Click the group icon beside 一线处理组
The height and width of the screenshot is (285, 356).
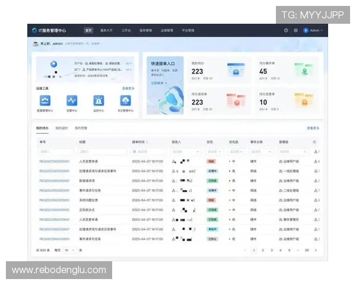pyautogui.click(x=281, y=171)
